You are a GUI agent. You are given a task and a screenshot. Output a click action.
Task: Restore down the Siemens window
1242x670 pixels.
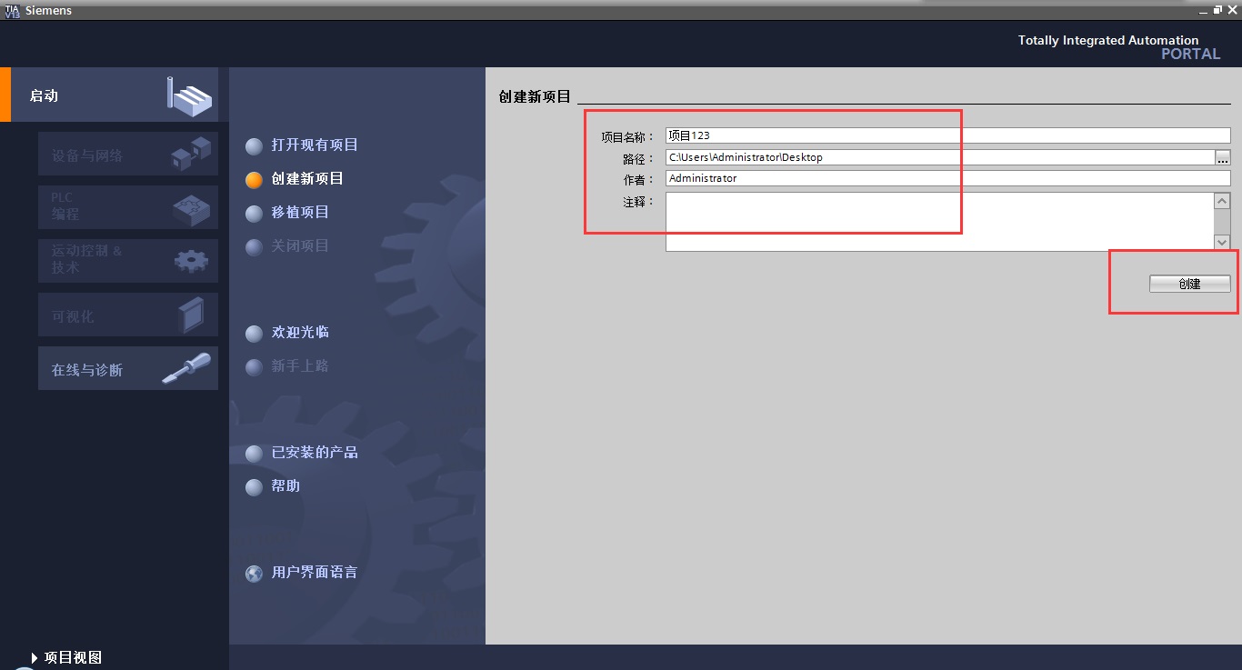(x=1217, y=10)
